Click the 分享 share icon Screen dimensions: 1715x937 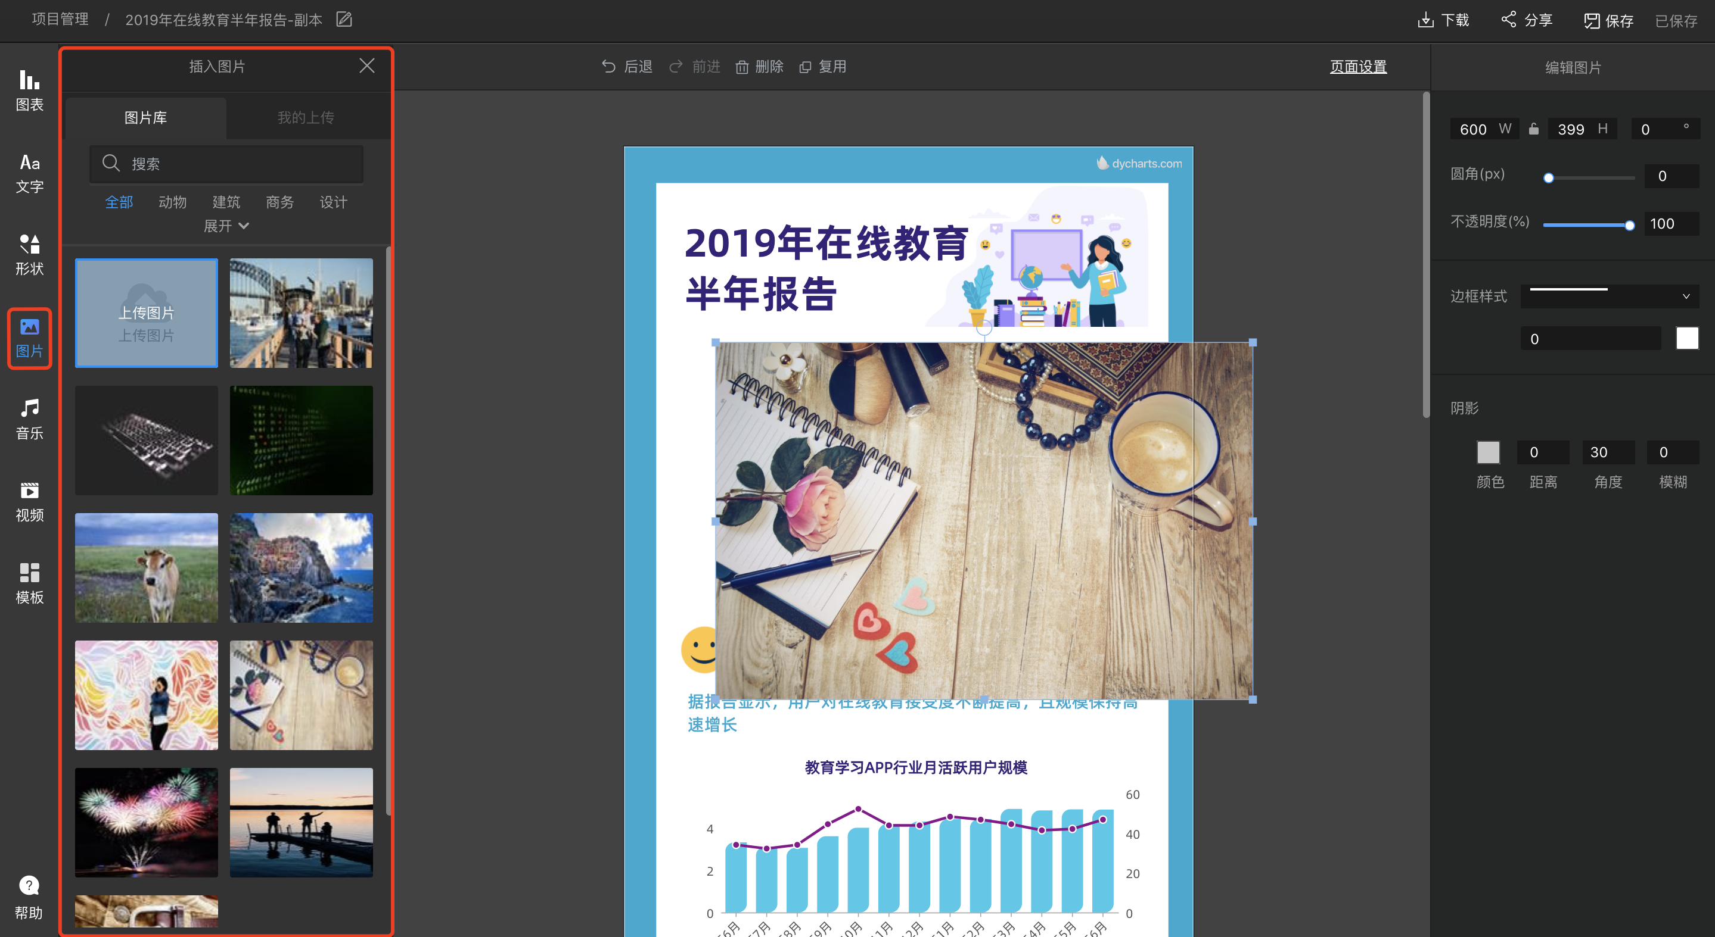pos(1509,19)
